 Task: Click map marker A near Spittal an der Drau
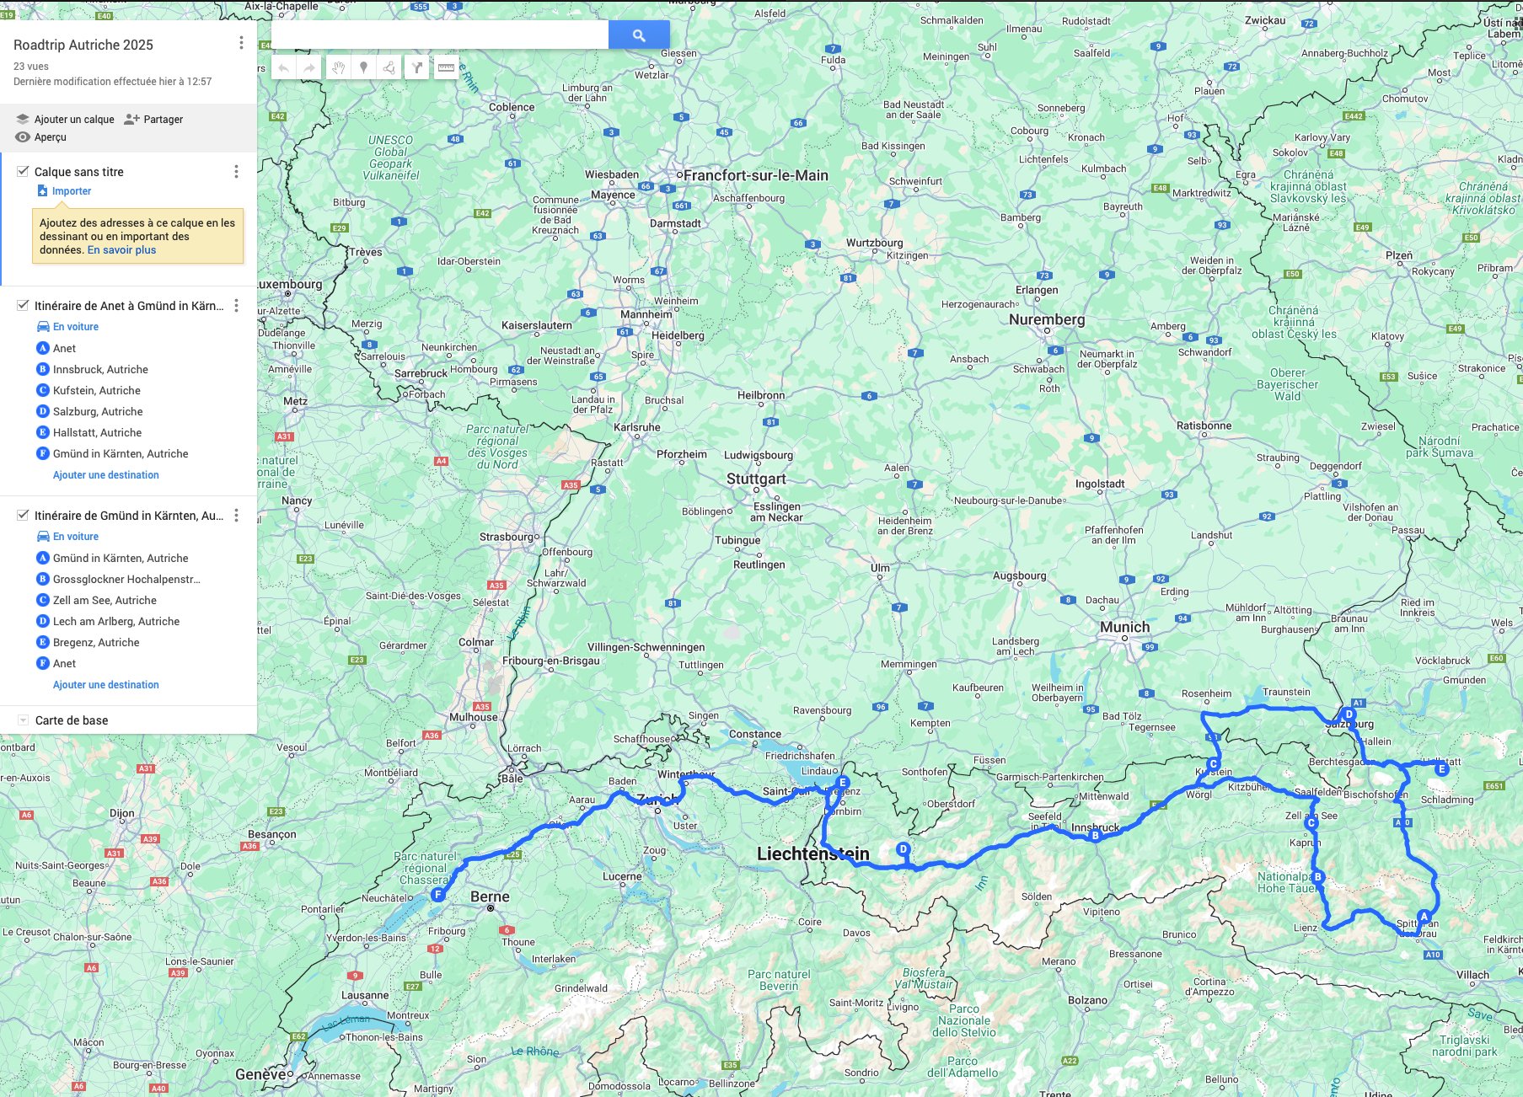tap(1424, 917)
